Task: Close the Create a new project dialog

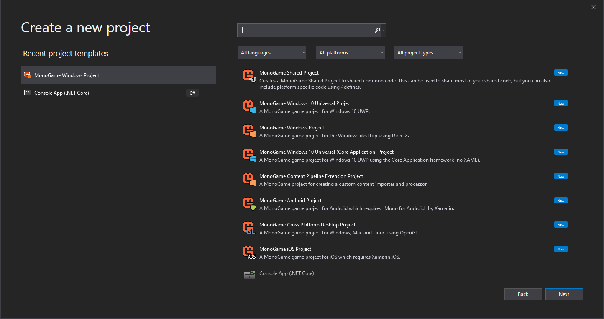Action: 593,7
